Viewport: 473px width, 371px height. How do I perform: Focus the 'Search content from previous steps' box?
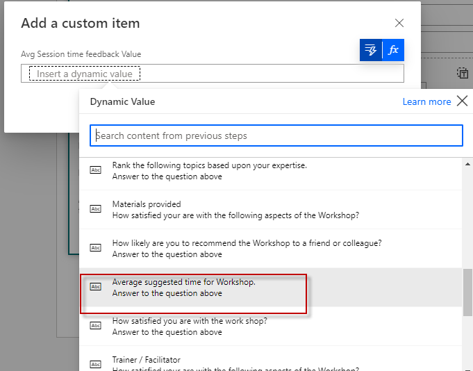tap(276, 135)
